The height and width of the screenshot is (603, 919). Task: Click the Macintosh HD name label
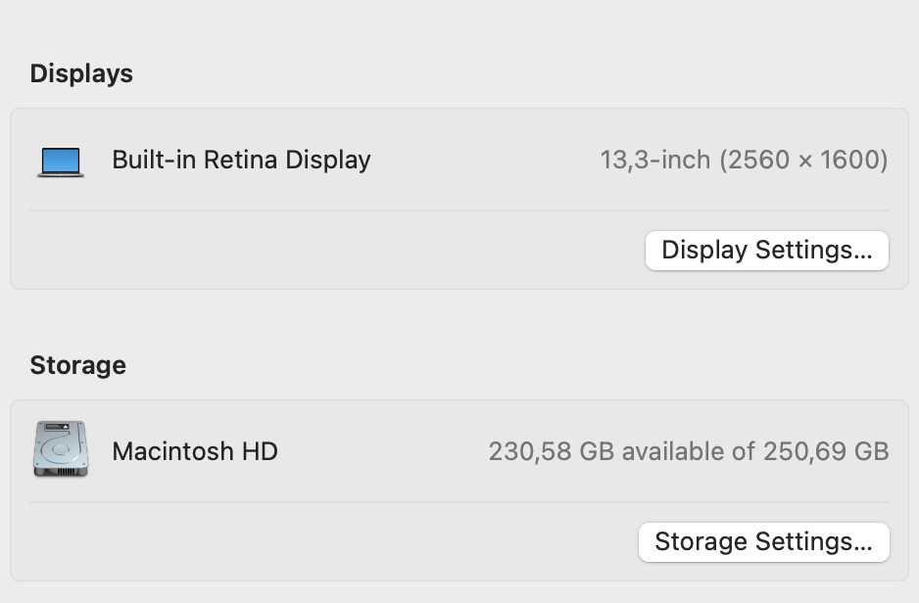point(195,451)
